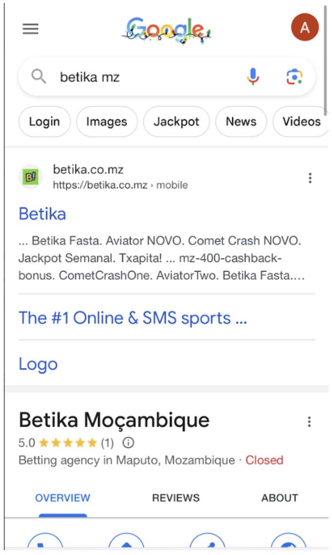Open 'The #1 Online & SMS sports' link
Screen dimensions: 332x555
click(133, 318)
